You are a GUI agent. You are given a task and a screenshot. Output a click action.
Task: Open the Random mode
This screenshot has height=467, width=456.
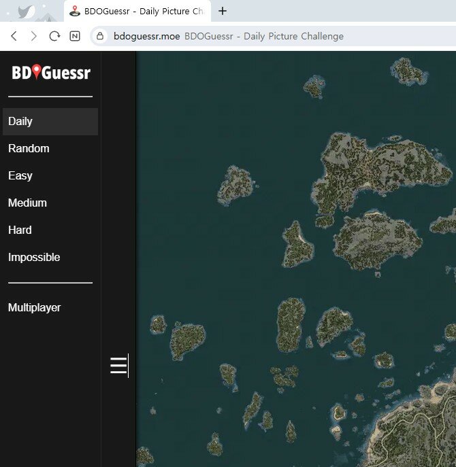(50, 149)
